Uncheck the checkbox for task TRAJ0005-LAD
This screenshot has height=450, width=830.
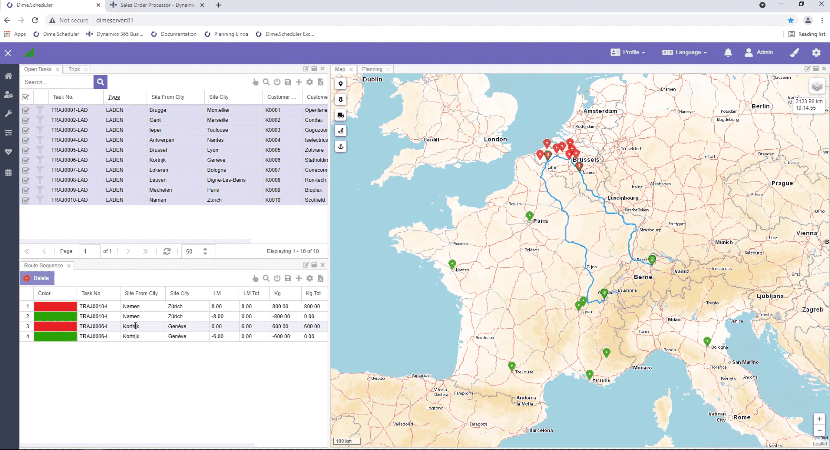tap(26, 150)
